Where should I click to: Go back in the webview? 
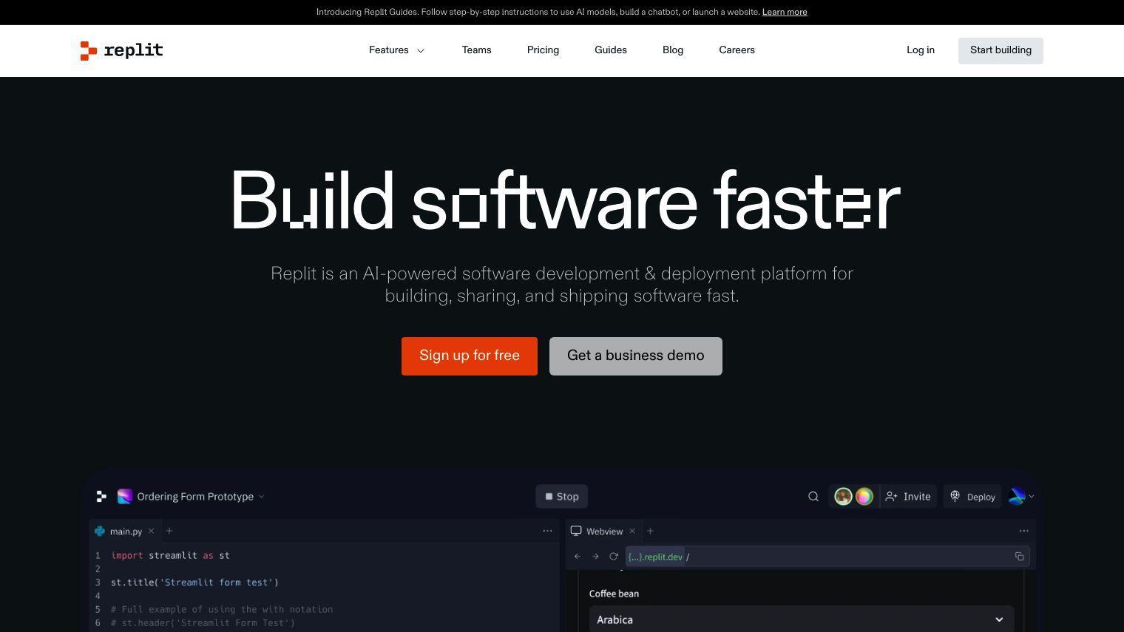click(x=578, y=557)
